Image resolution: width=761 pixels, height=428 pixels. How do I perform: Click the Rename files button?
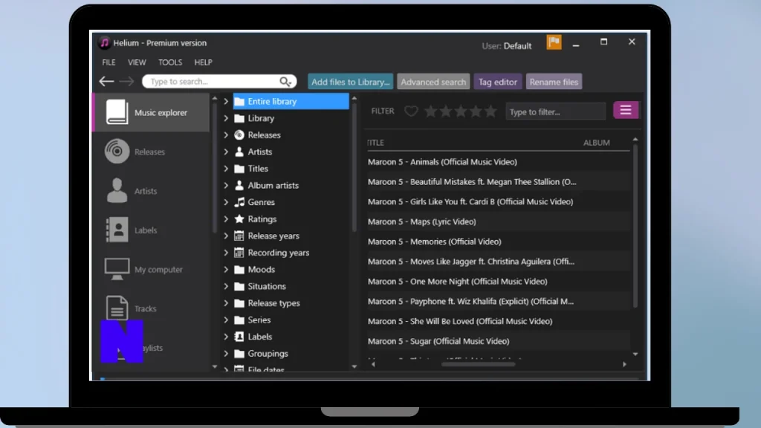554,82
